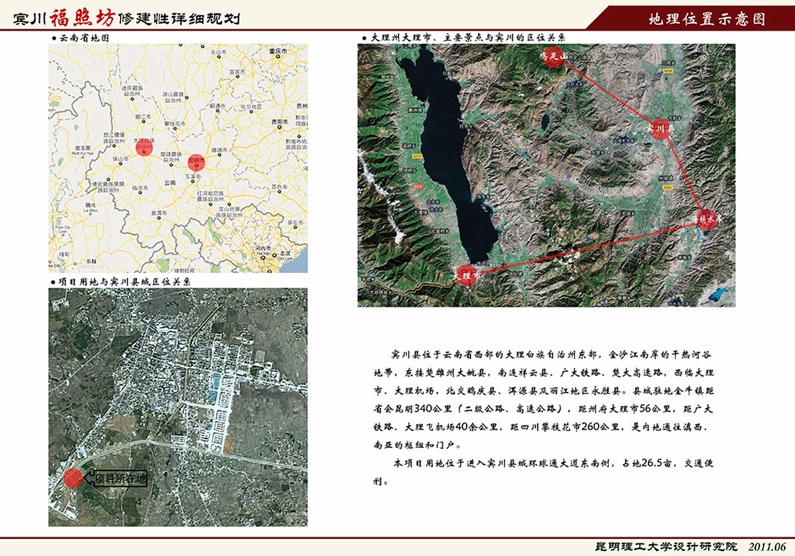Click 重庆市 label on the Yunnan map
The image size is (795, 556).
pos(278,52)
